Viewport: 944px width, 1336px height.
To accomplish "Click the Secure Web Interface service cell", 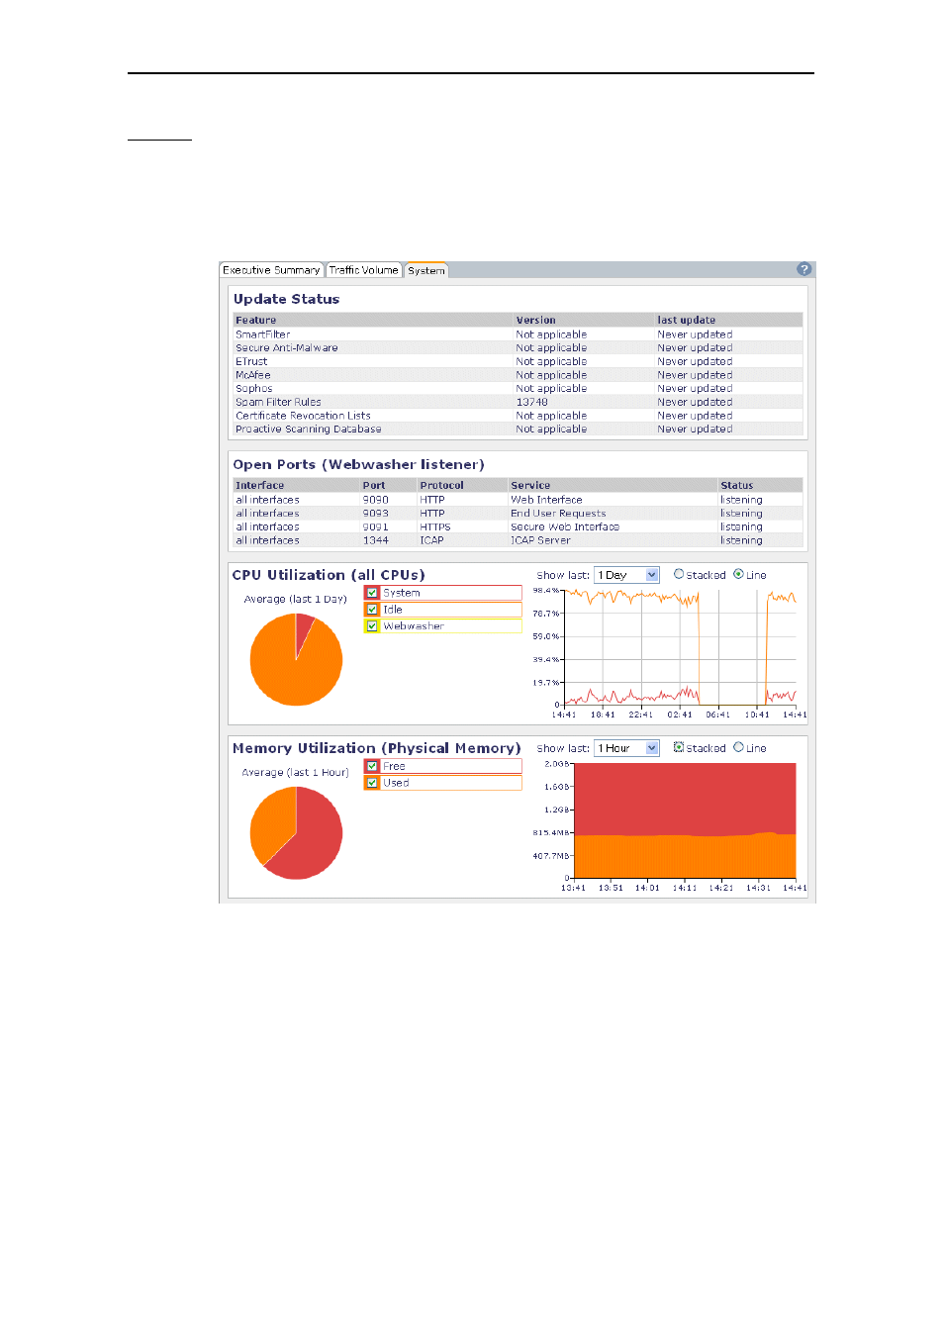I will pos(565,527).
